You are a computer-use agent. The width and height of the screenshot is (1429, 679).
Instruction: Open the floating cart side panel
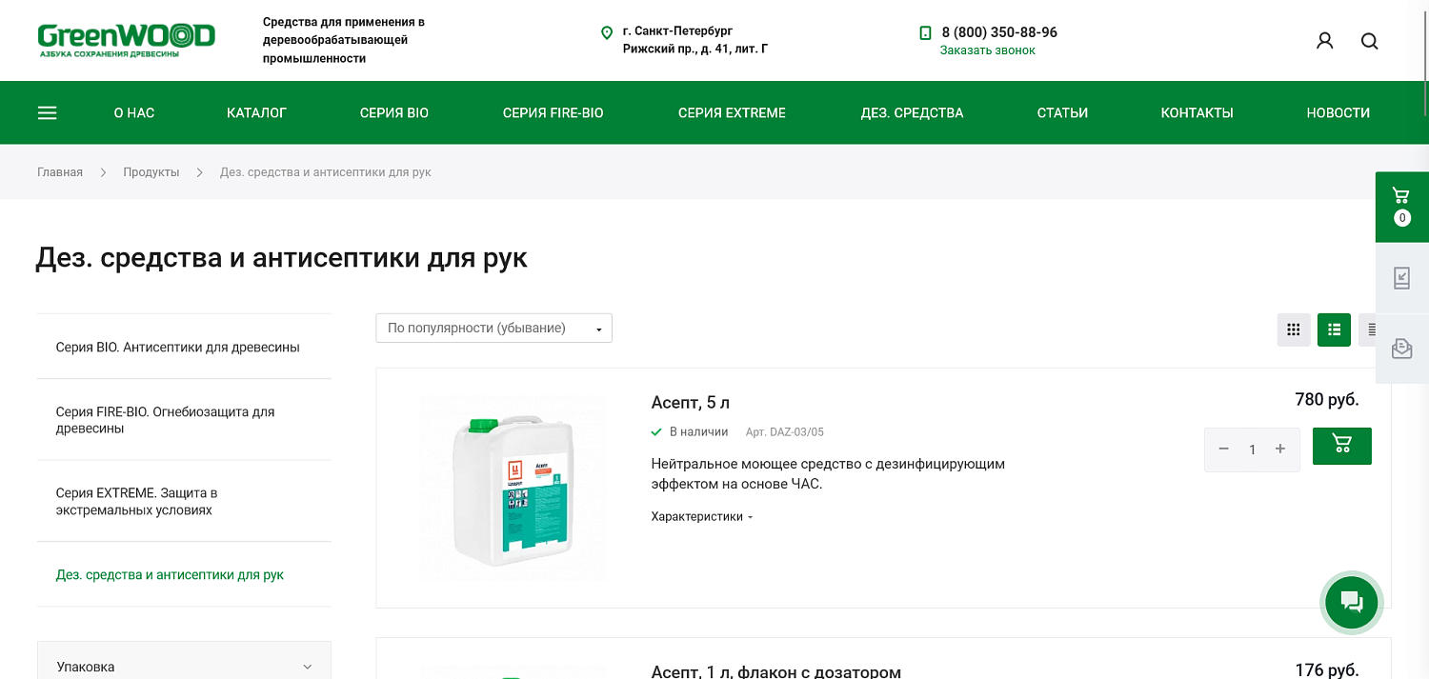point(1401,207)
